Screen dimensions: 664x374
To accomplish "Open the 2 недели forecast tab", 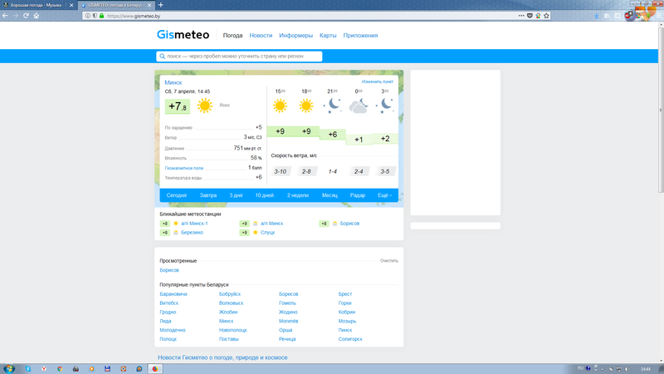I will click(298, 195).
